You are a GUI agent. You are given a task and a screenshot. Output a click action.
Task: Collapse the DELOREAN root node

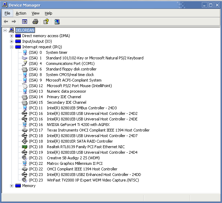click(5, 30)
